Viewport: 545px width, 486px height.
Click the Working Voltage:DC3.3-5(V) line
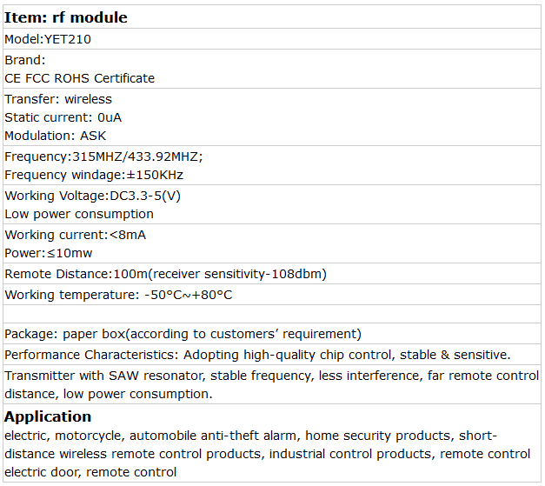93,196
